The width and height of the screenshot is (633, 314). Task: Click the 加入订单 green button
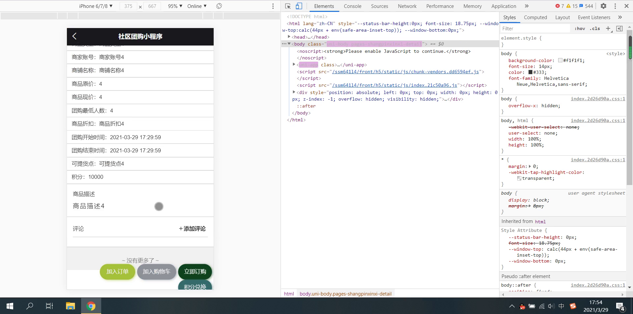117,271
